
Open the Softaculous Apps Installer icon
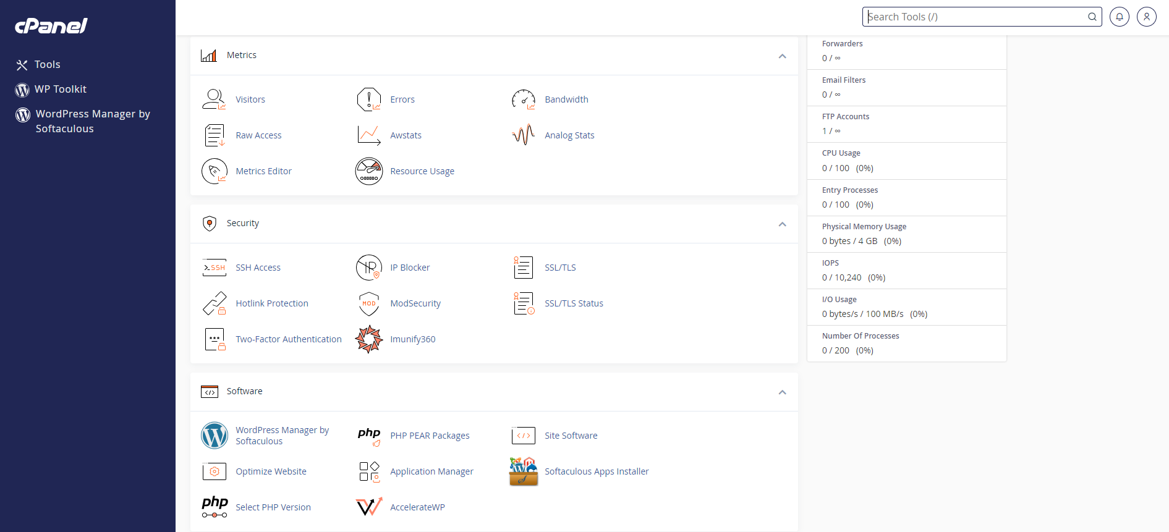point(524,471)
